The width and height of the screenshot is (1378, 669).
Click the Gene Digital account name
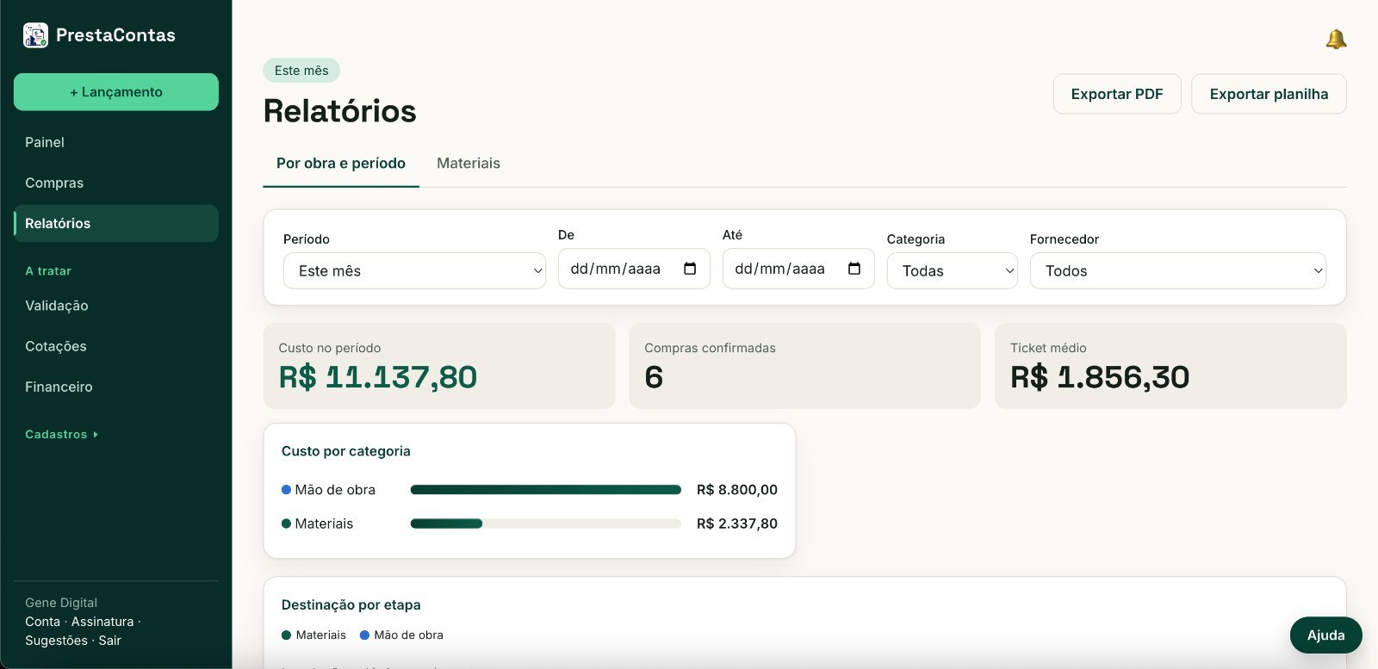pyautogui.click(x=61, y=603)
